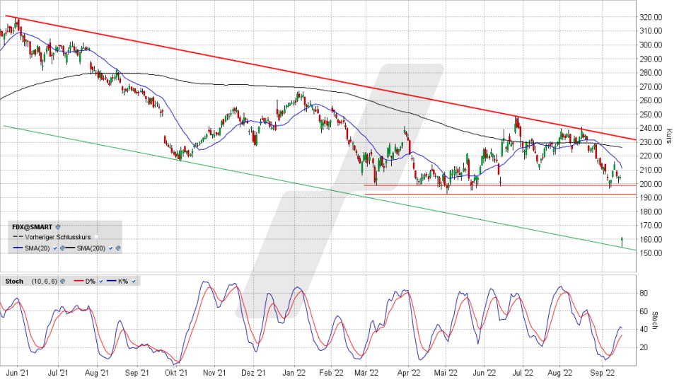
Task: Open SMA(200) settings gear icon
Action: [118, 248]
